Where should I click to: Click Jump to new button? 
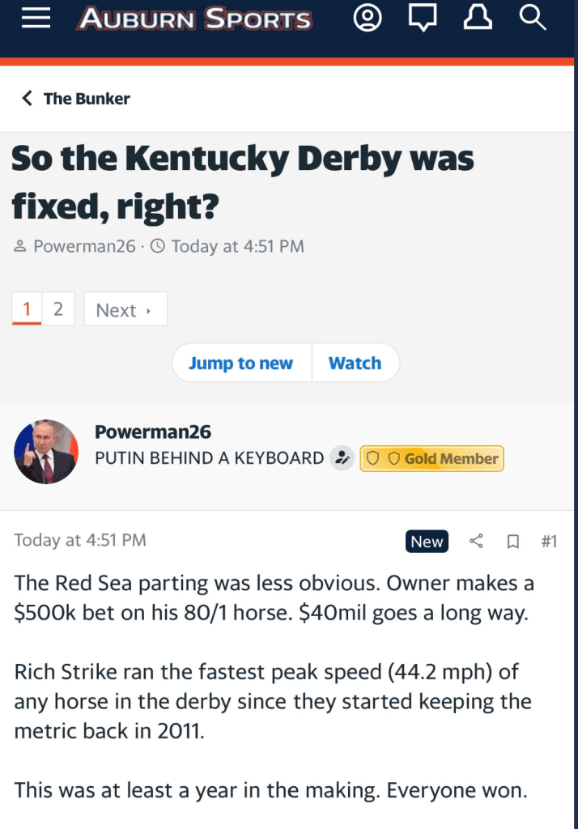tap(240, 363)
